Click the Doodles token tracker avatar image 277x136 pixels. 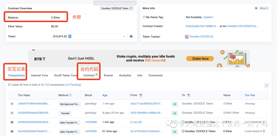186,37
